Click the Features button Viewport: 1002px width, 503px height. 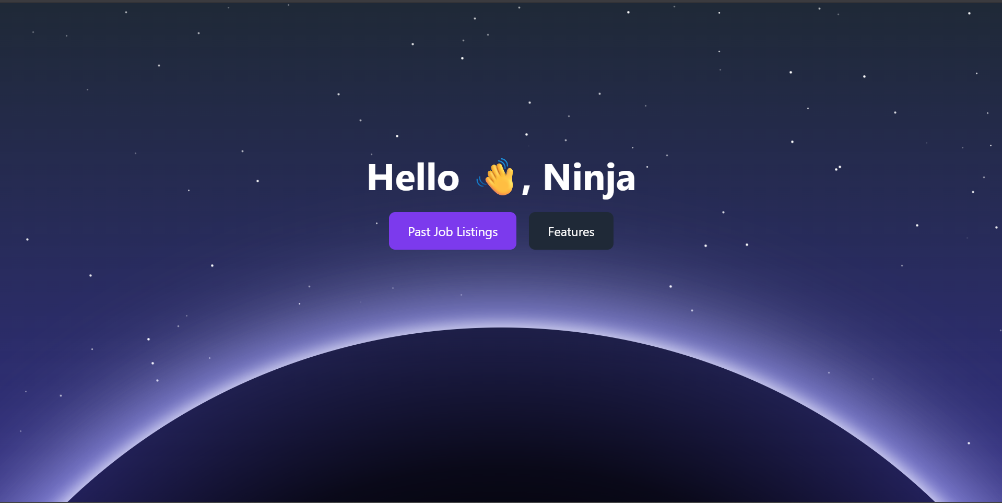(571, 231)
